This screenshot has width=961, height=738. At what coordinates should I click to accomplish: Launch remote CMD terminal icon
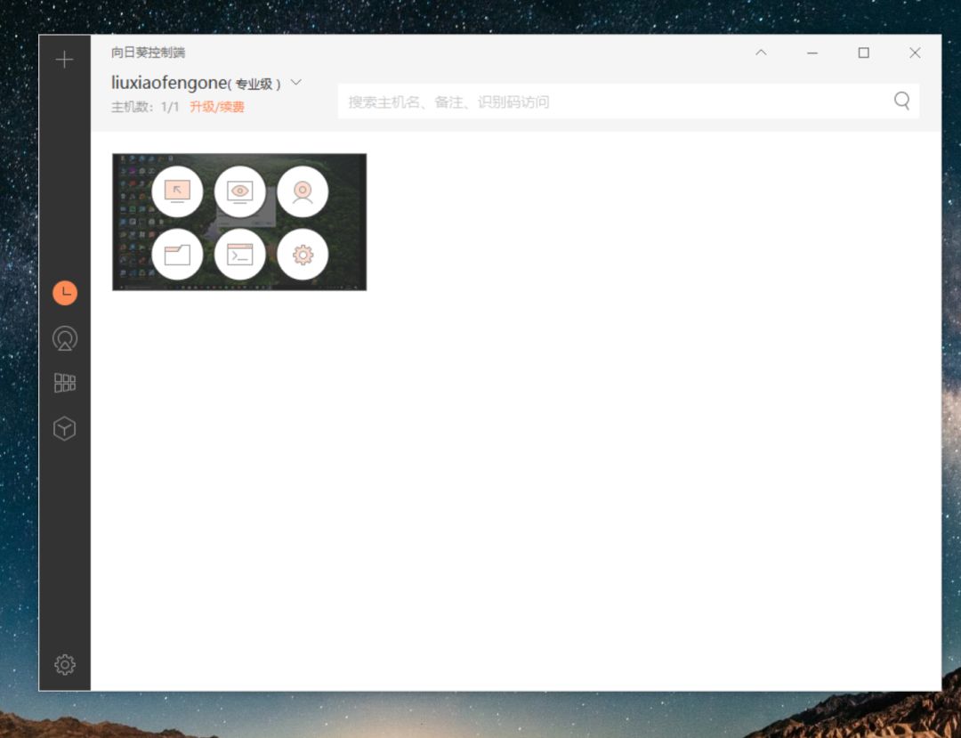[239, 255]
